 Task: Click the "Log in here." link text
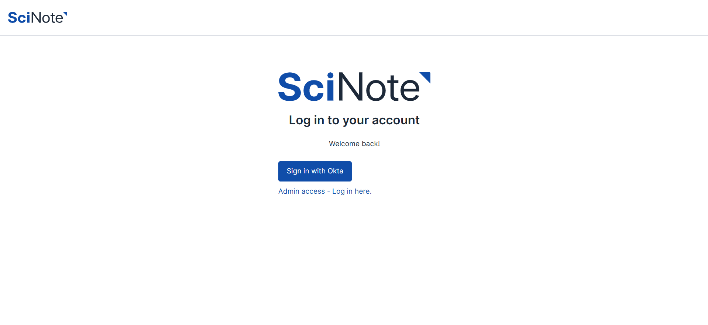352,191
